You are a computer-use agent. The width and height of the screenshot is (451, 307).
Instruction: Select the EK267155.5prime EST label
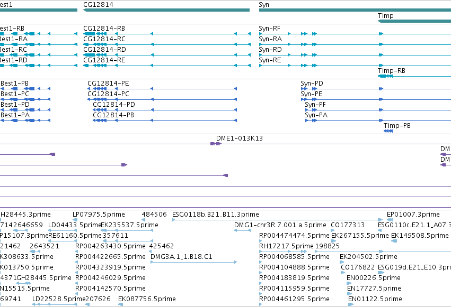(360, 236)
